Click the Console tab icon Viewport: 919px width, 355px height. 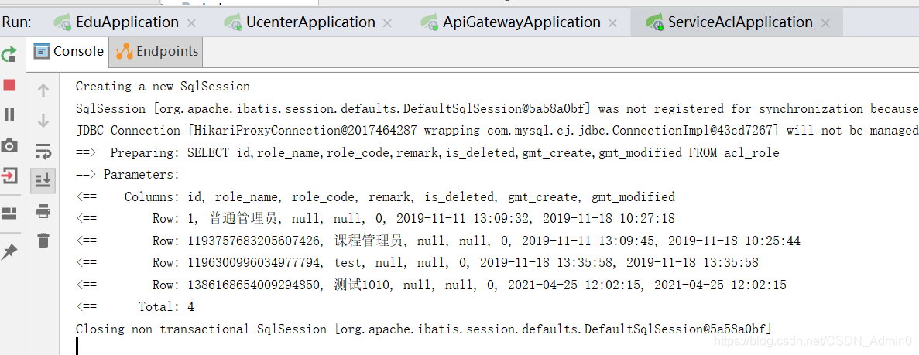coord(42,52)
